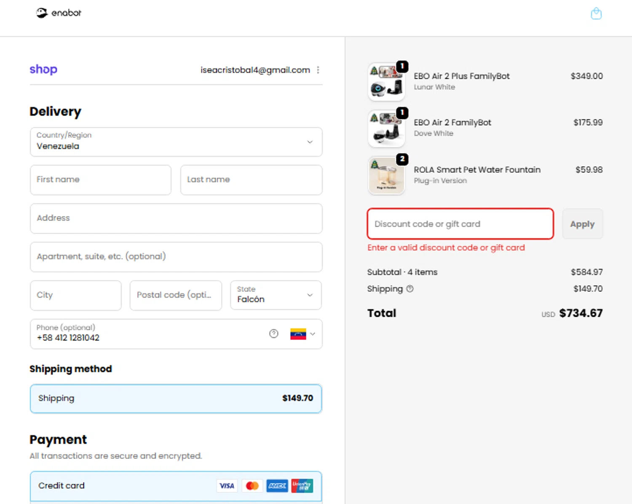Viewport: 632px width, 504px height.
Task: Click the Lunar White variant text
Action: point(434,87)
